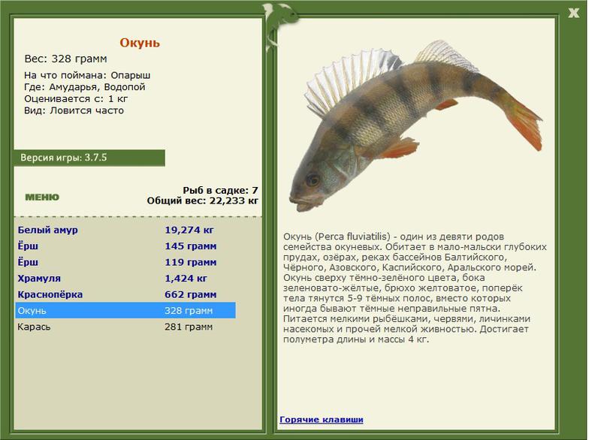The width and height of the screenshot is (601, 440).
Task: Click the highlighted Окунь list row
Action: point(125,311)
